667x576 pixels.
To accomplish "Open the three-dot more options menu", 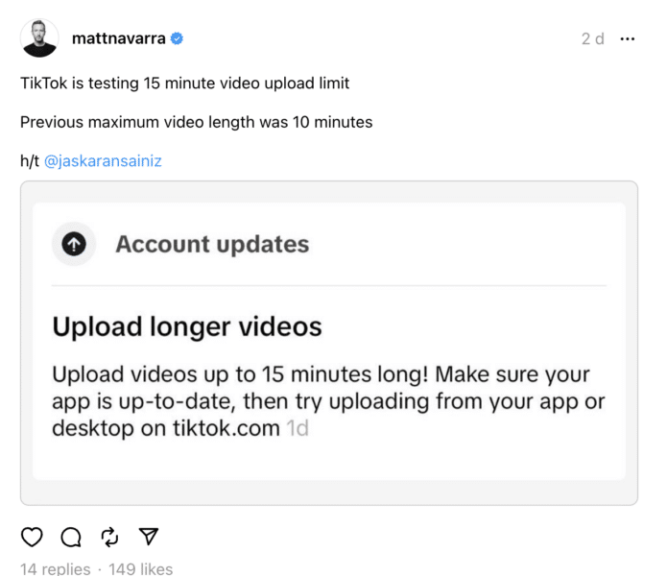I will [x=628, y=39].
